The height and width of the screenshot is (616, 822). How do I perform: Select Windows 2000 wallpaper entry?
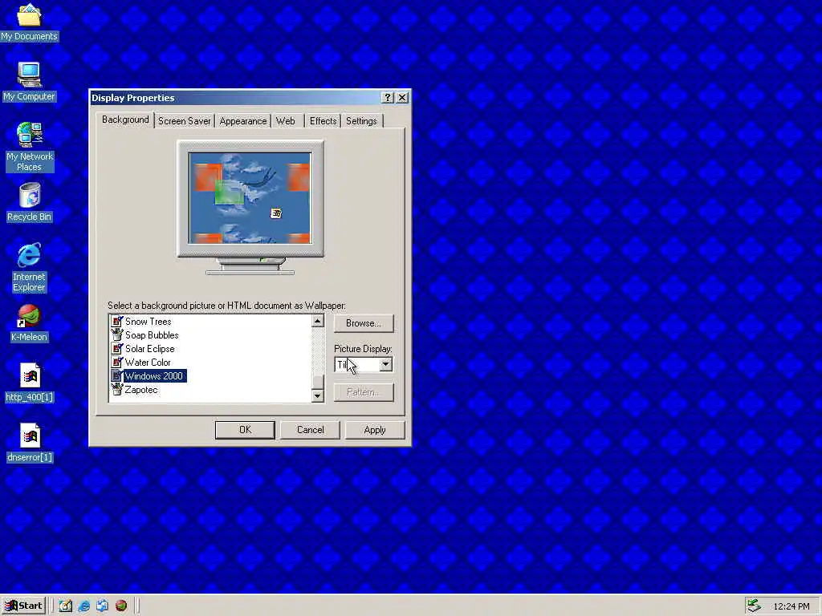pyautogui.click(x=154, y=375)
